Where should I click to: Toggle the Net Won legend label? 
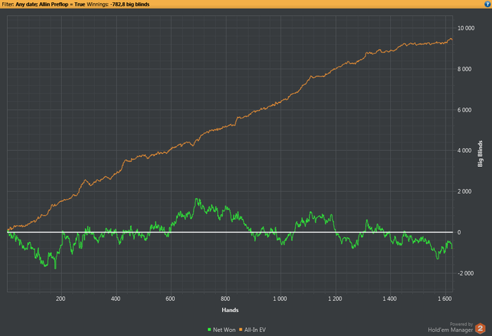[224, 330]
